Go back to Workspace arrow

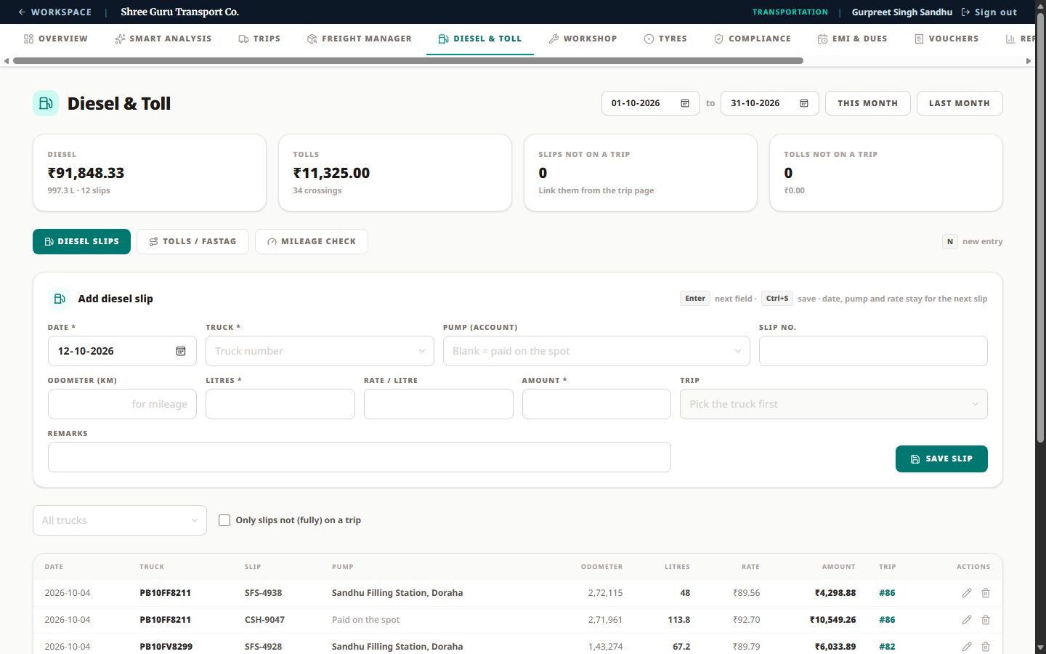[22, 12]
